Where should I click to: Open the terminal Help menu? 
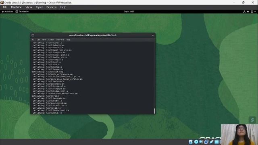point(68,39)
